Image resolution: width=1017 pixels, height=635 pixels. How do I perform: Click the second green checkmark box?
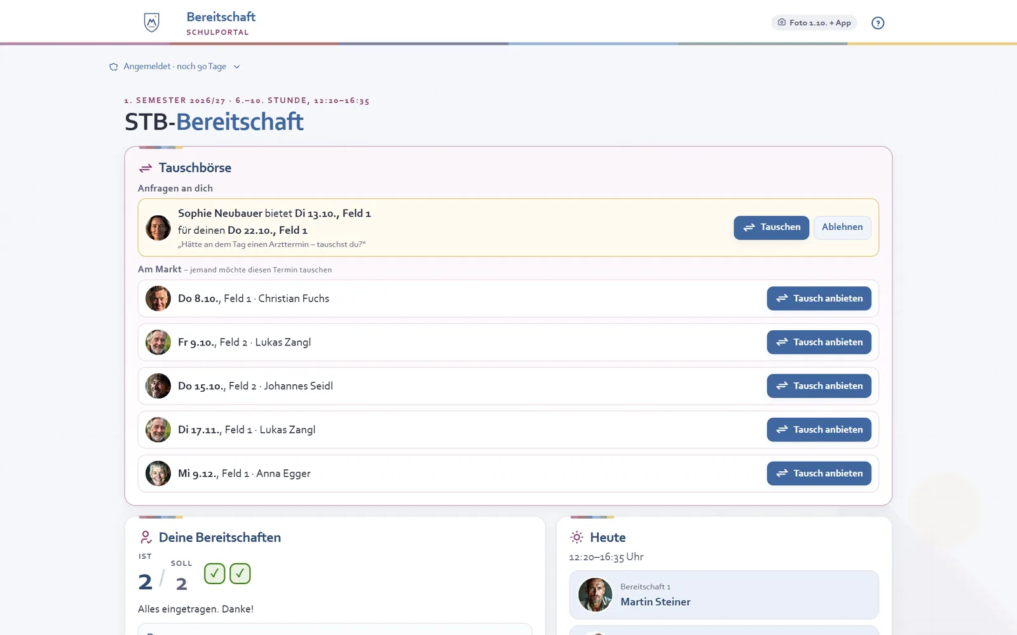click(x=240, y=573)
